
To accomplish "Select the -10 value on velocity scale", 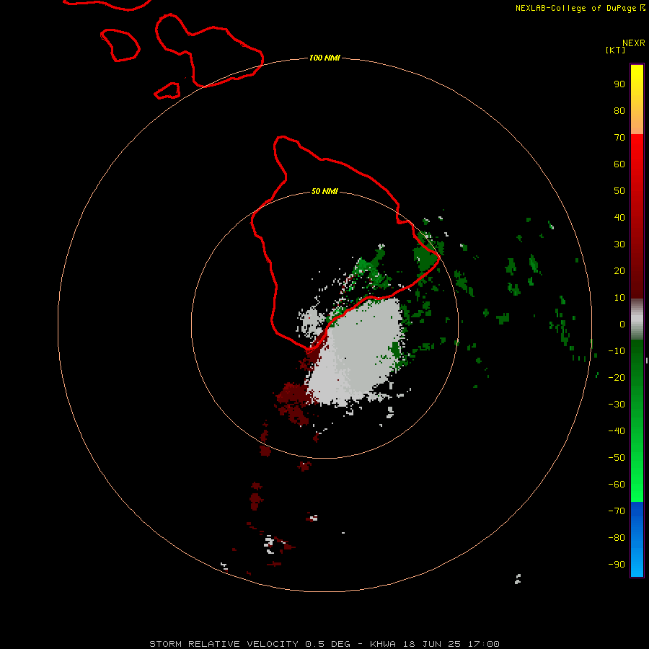I will click(x=617, y=351).
